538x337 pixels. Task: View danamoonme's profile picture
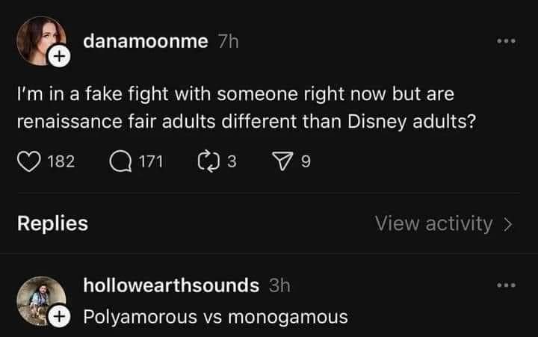click(40, 42)
